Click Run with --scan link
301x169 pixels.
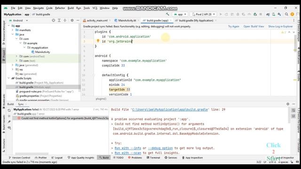pos(128,153)
